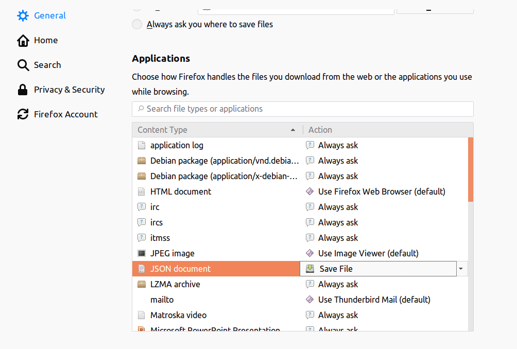Focus the Search file types or applications field
The image size is (517, 349).
pyautogui.click(x=304, y=109)
